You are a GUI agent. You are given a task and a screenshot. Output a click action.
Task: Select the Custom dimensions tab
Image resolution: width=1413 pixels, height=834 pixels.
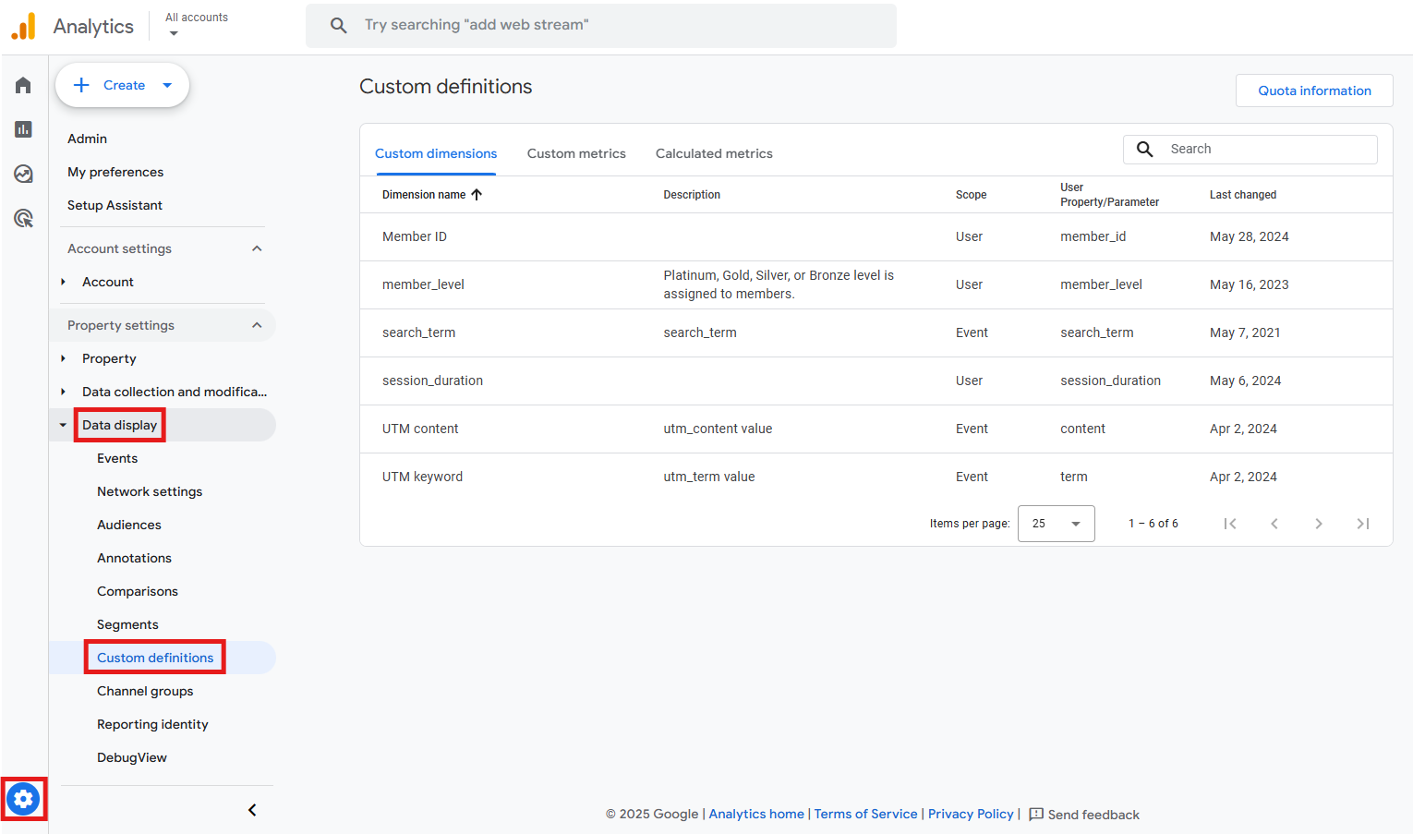click(436, 153)
